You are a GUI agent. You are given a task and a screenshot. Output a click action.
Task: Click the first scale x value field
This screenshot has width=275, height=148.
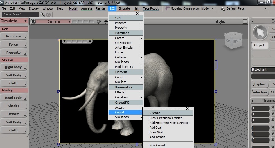pos(260,108)
